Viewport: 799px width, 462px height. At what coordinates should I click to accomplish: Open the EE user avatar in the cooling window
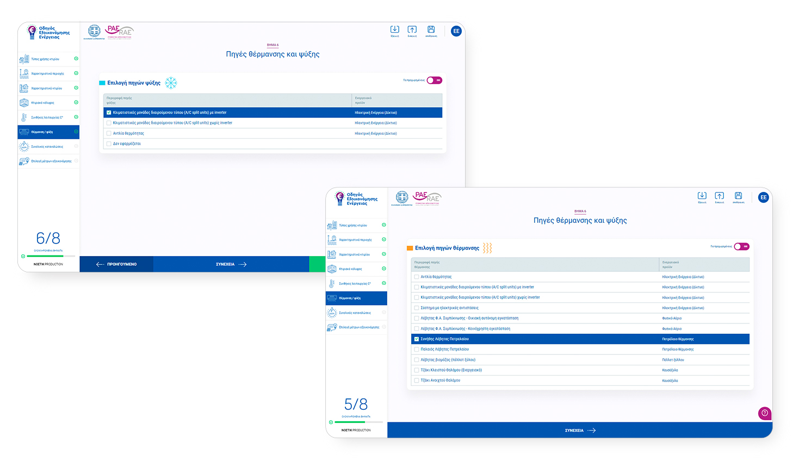tap(456, 31)
